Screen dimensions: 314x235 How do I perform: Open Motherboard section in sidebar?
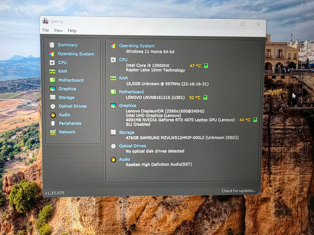(x=71, y=80)
